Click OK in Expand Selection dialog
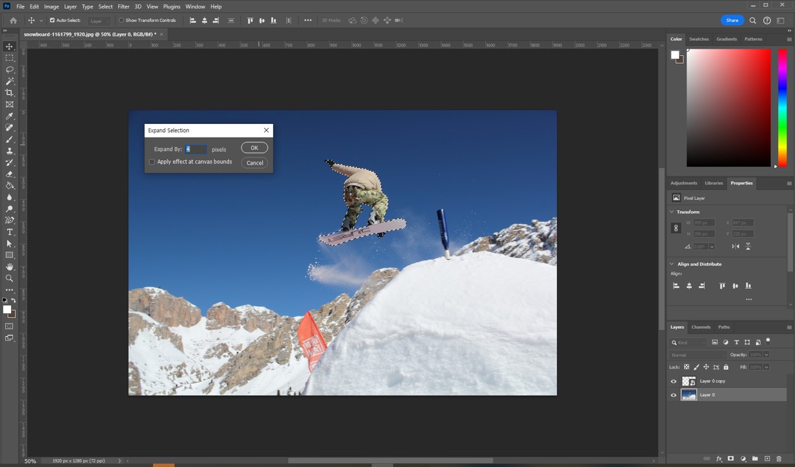The height and width of the screenshot is (467, 795). (254, 148)
